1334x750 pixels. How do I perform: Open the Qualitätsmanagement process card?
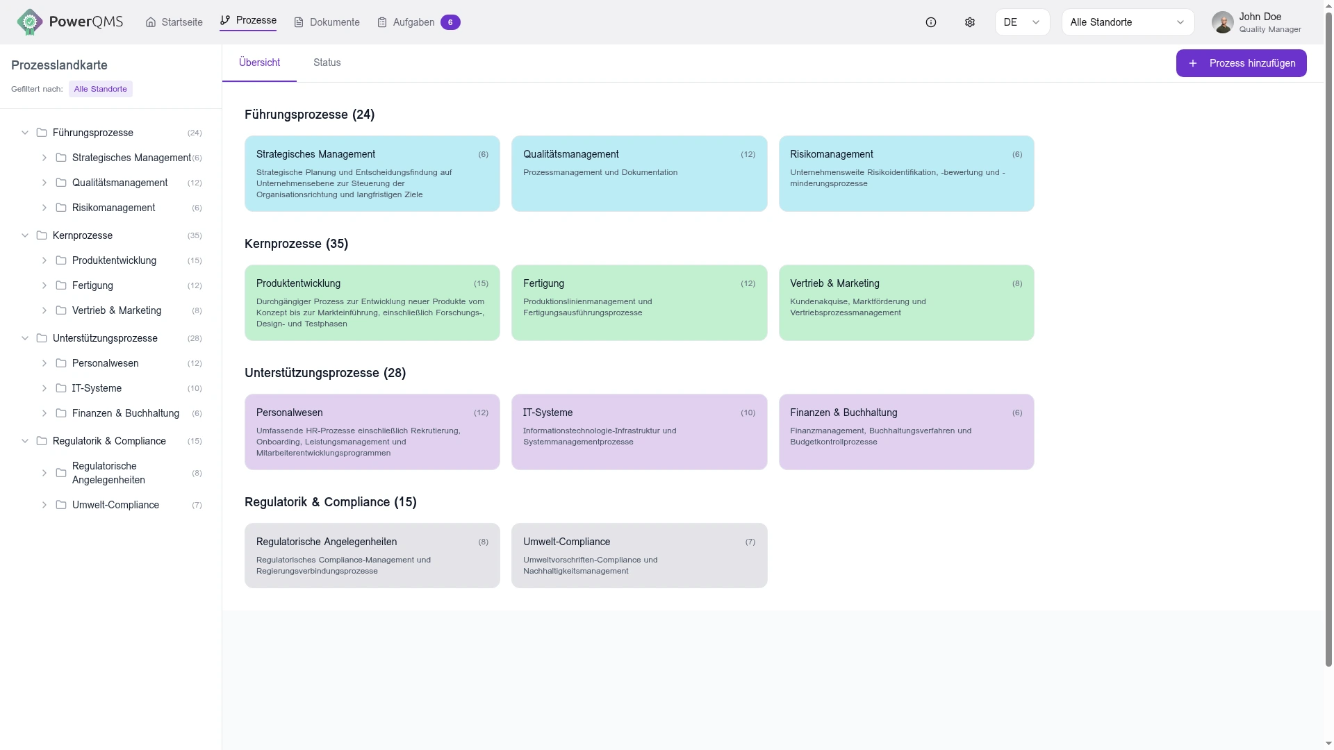tap(639, 174)
